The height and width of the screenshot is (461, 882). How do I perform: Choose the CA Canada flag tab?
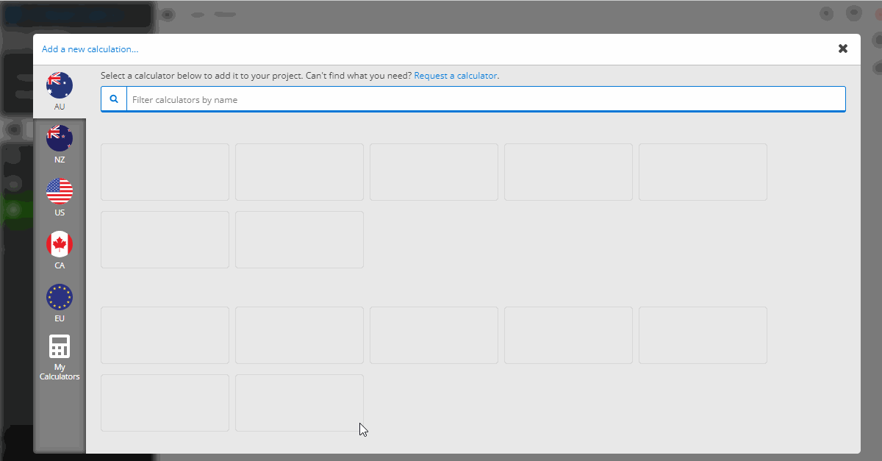[x=60, y=251]
